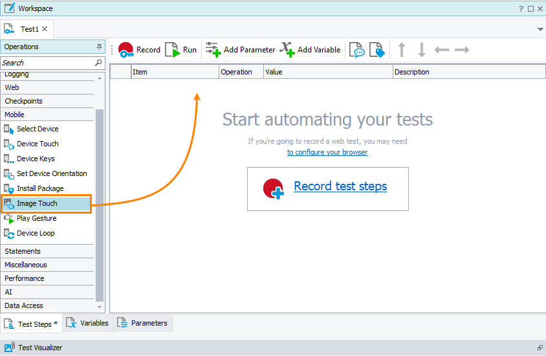Open the workspace tab list dropdown arrow

coord(540,30)
